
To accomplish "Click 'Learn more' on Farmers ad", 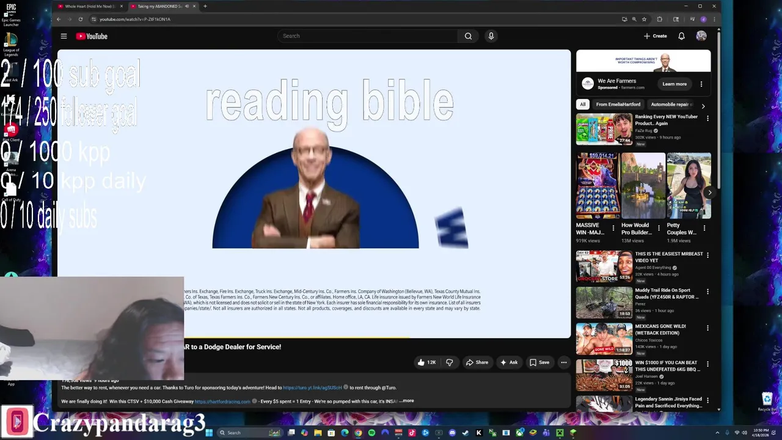I will [x=674, y=84].
